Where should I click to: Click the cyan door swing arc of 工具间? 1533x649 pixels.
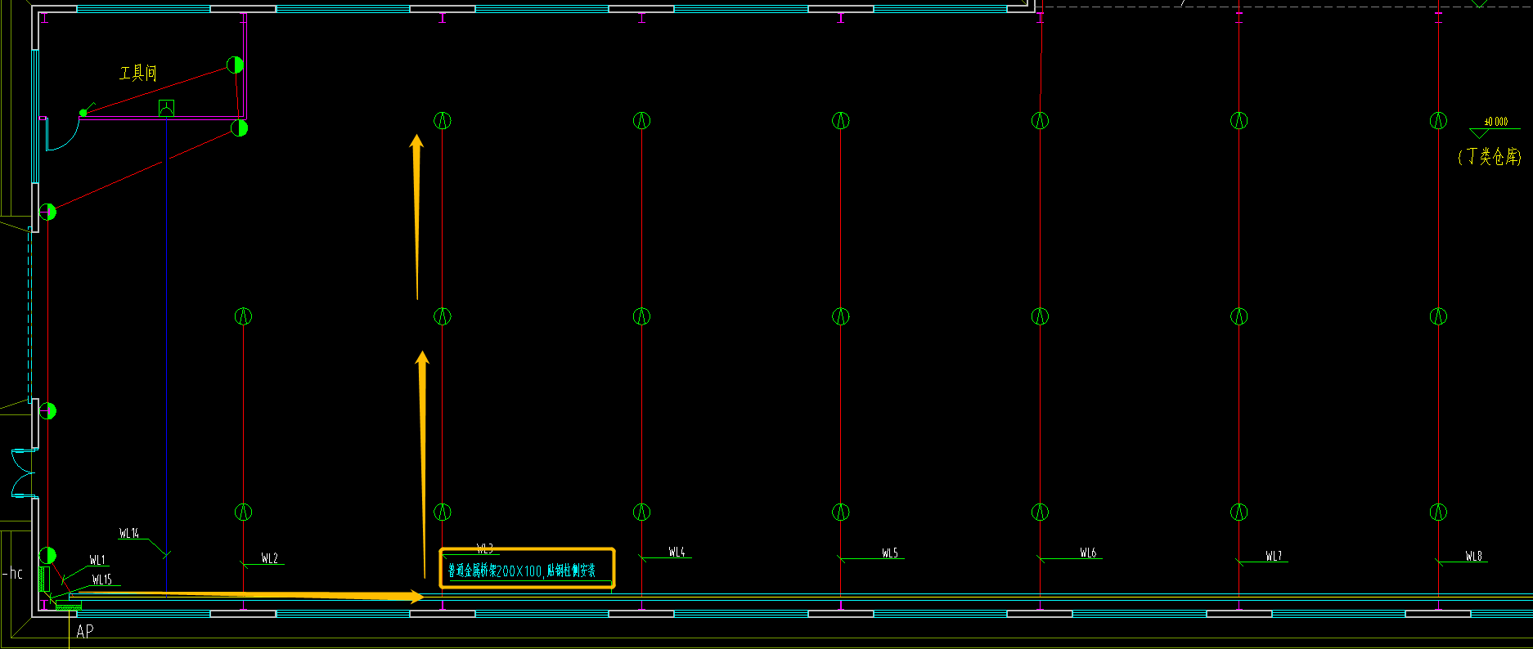pyautogui.click(x=61, y=136)
